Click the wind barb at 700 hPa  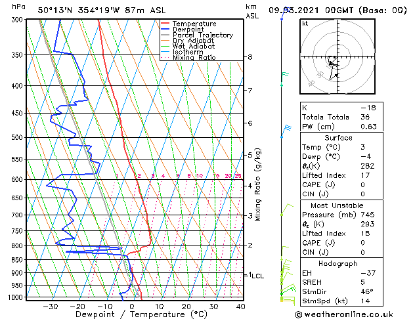tap(287, 209)
